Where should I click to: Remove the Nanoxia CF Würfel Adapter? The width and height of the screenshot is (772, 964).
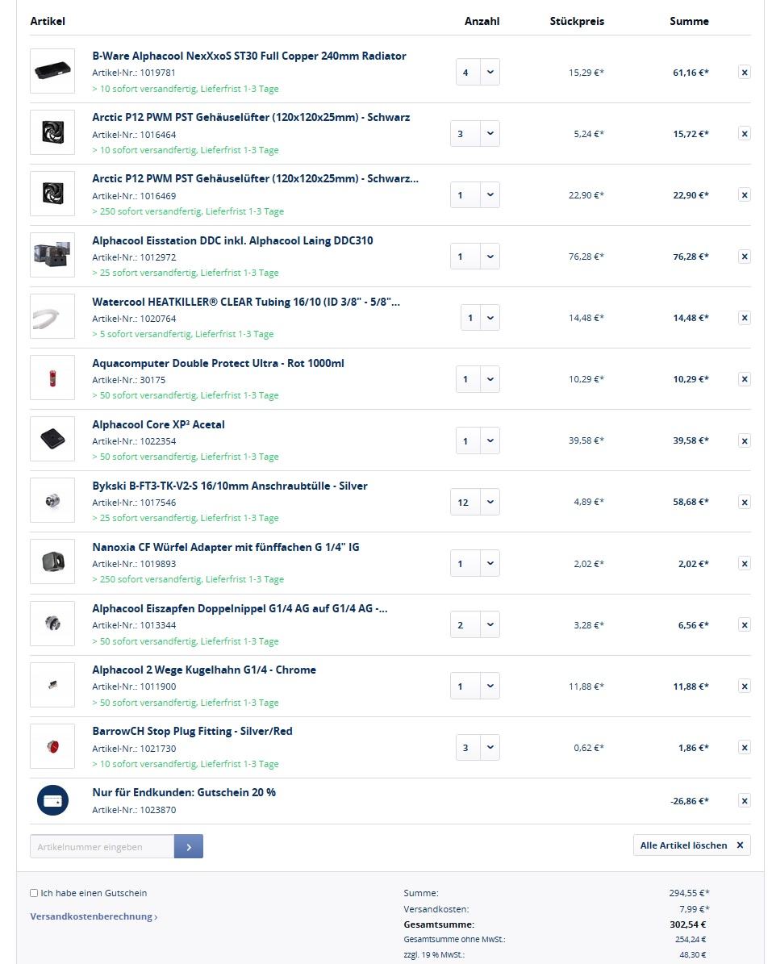click(745, 564)
